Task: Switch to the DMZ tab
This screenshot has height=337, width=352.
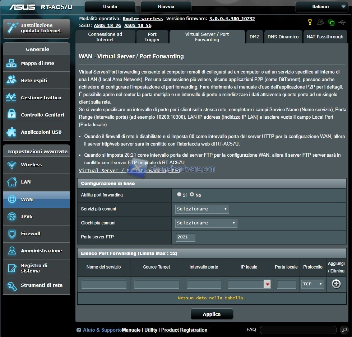Action: click(254, 37)
